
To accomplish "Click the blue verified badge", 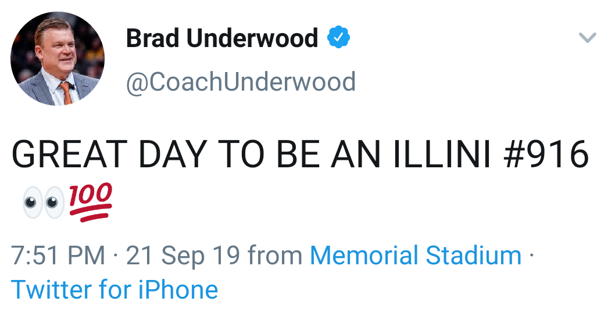I will pos(338,38).
